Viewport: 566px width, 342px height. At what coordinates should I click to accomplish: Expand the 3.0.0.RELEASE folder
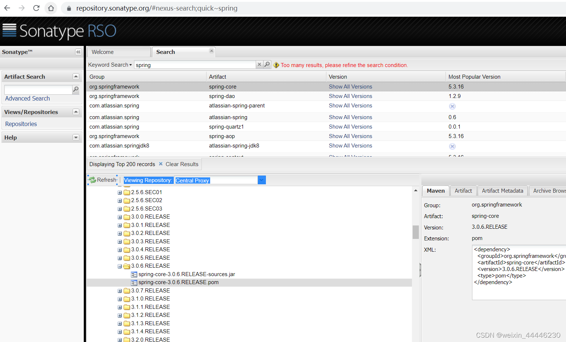tap(119, 217)
